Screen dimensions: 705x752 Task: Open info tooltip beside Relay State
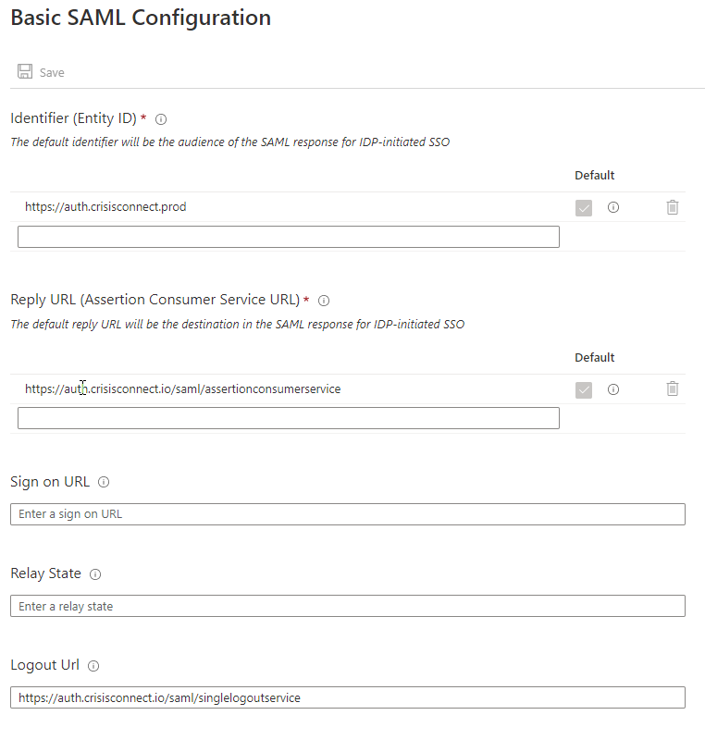pos(95,574)
